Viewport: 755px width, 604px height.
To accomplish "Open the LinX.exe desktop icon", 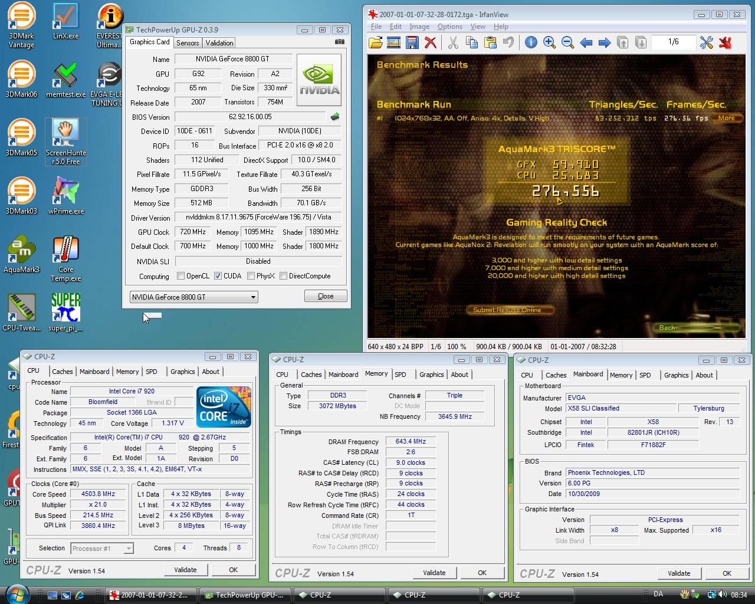I will 65,21.
